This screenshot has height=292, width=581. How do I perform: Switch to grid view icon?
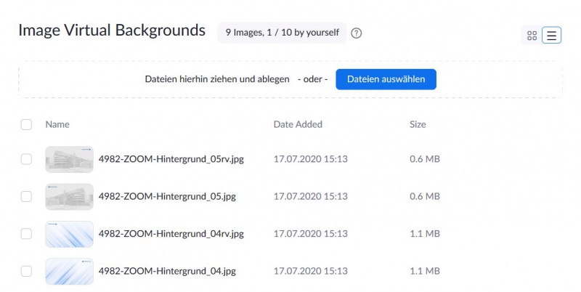coord(532,36)
